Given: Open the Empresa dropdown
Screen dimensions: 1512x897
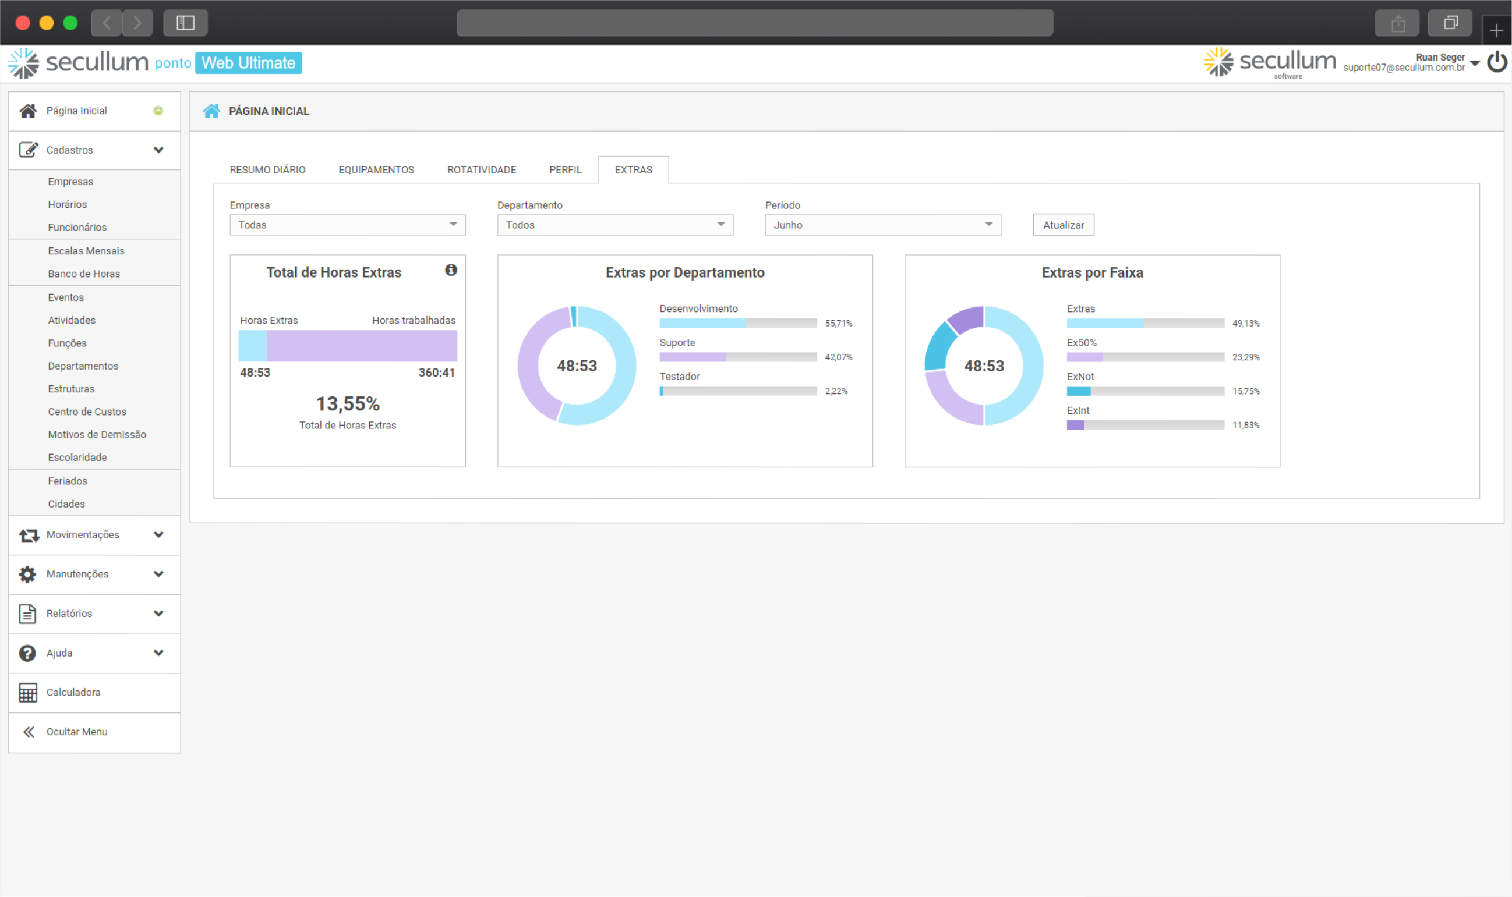Looking at the screenshot, I should tap(347, 225).
